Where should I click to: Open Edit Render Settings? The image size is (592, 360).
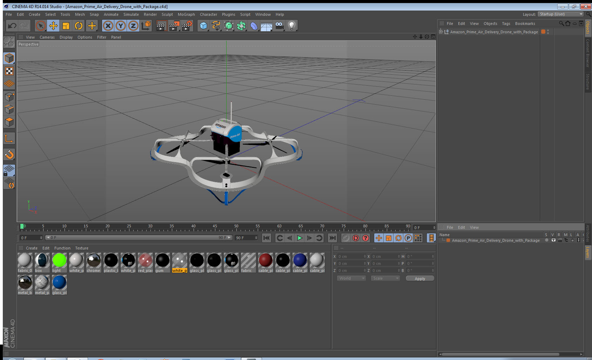pyautogui.click(x=187, y=26)
